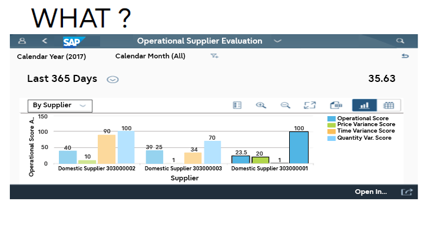This screenshot has height=234, width=424.
Task: Go back with the header arrow
Action: pos(45,41)
